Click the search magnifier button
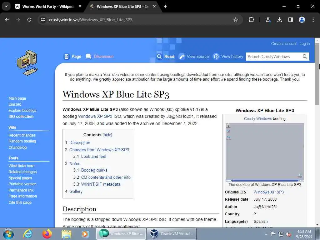This screenshot has height=240, width=320. [305, 57]
